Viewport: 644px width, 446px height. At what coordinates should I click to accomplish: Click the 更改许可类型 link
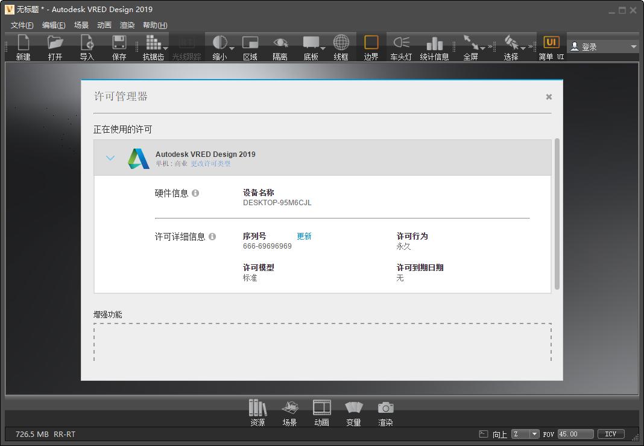pos(210,164)
